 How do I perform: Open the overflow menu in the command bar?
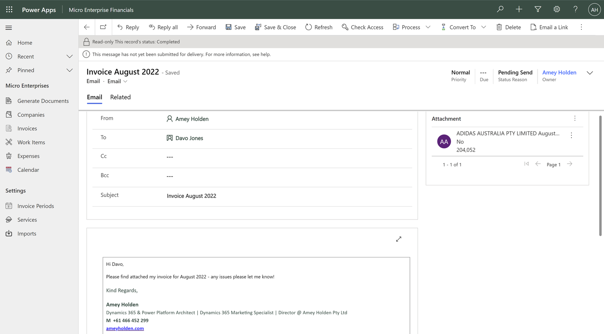click(581, 27)
